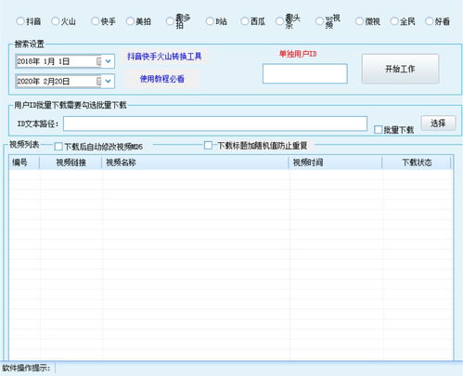Select the 快手 radio button
This screenshot has height=376, width=463.
[x=96, y=21]
